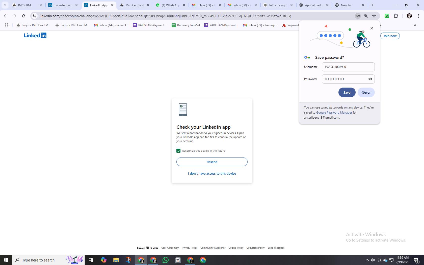Click the taskbar search box
The height and width of the screenshot is (265, 424).
[x=48, y=260]
